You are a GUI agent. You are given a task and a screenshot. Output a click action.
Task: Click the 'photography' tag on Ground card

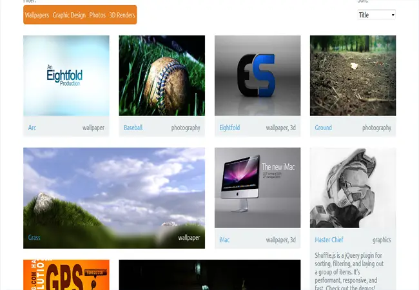pos(377,128)
